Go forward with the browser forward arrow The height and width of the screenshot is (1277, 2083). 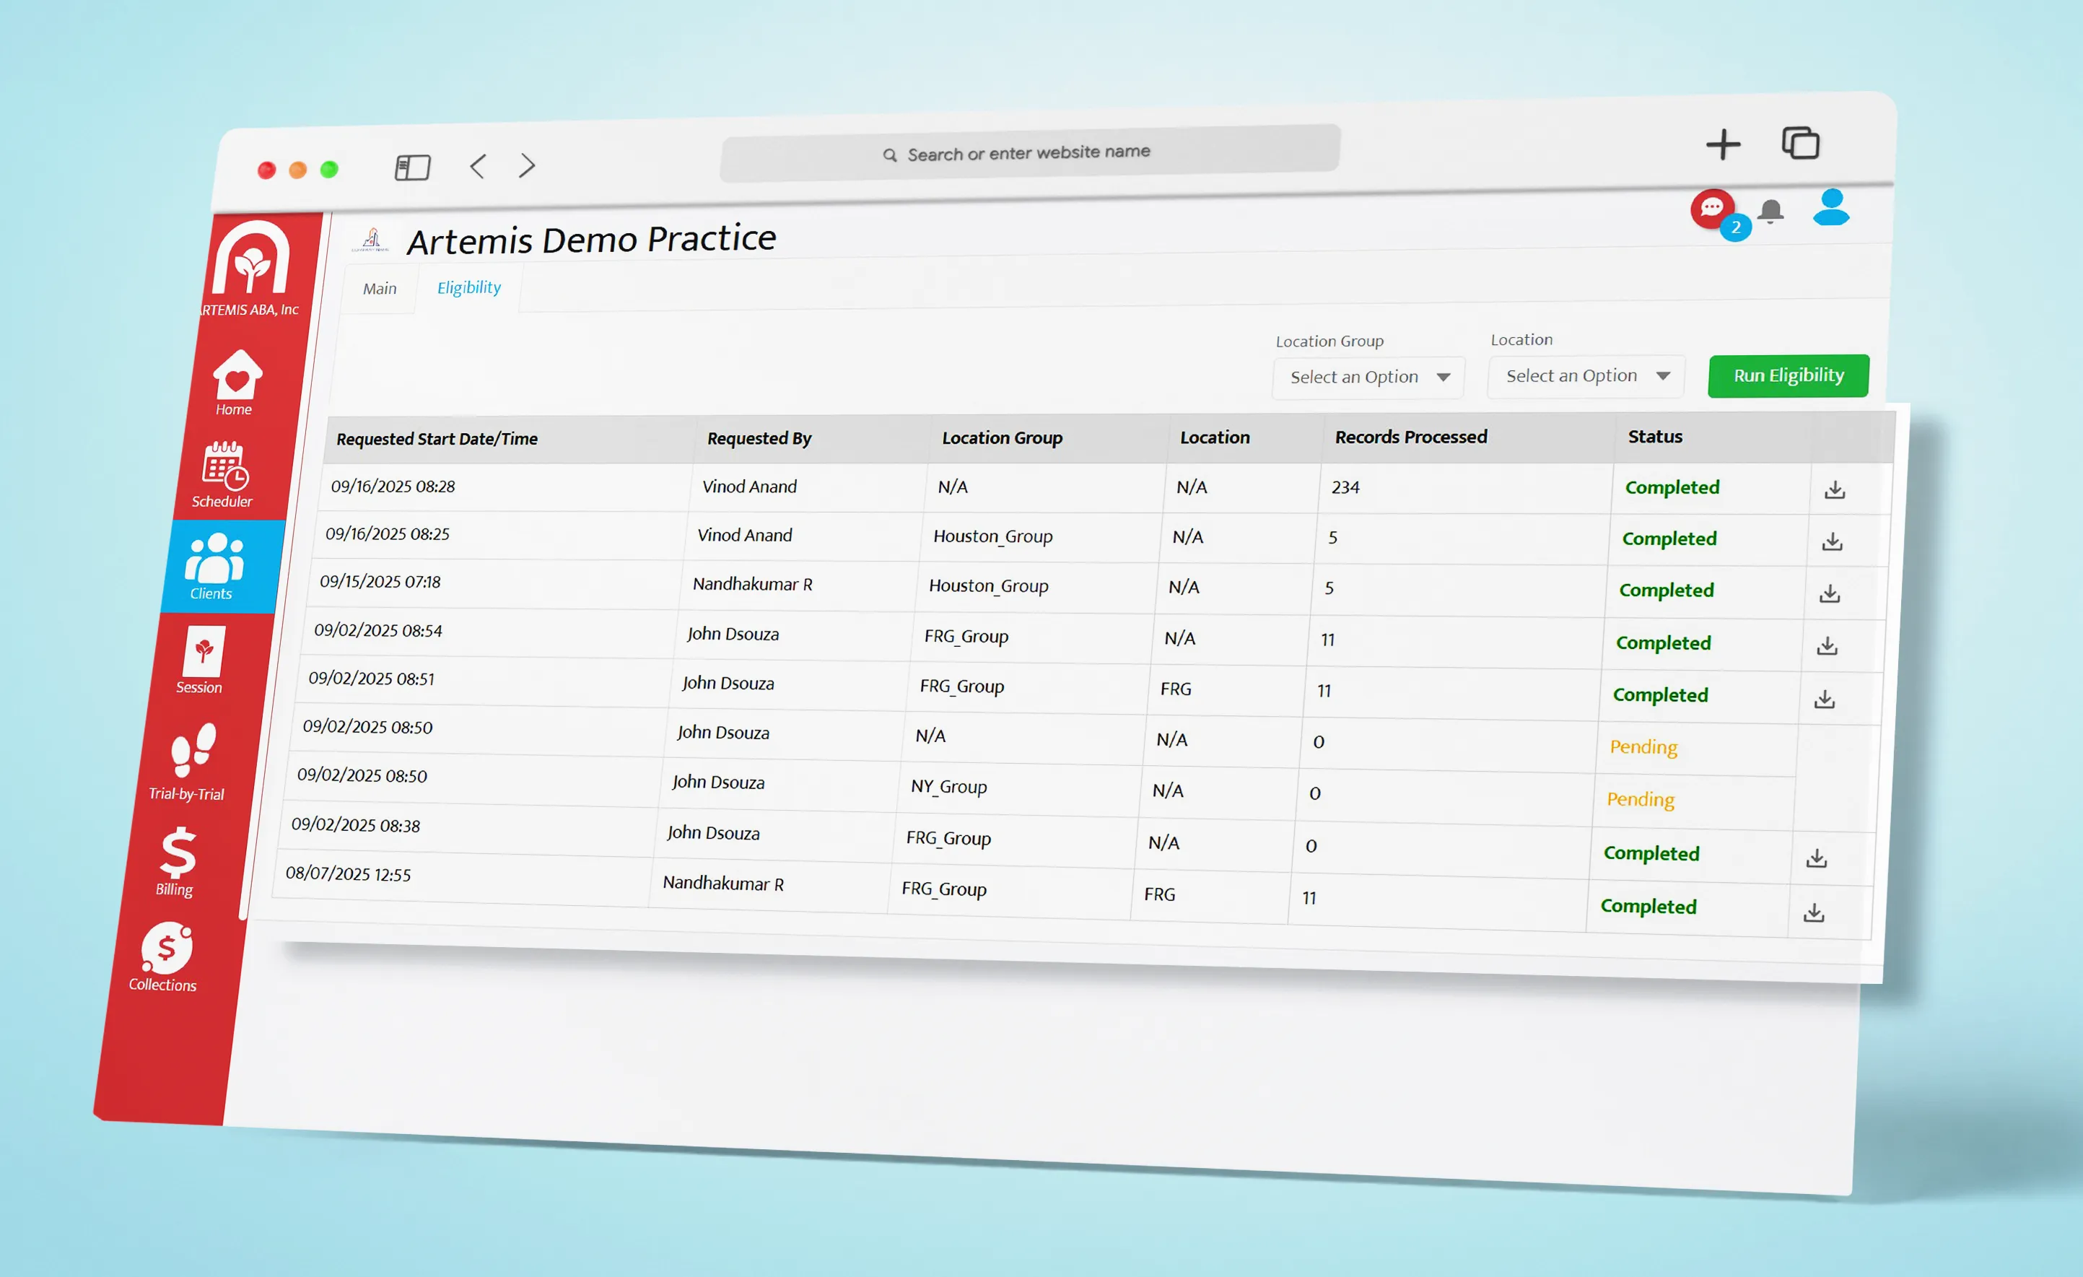point(528,165)
